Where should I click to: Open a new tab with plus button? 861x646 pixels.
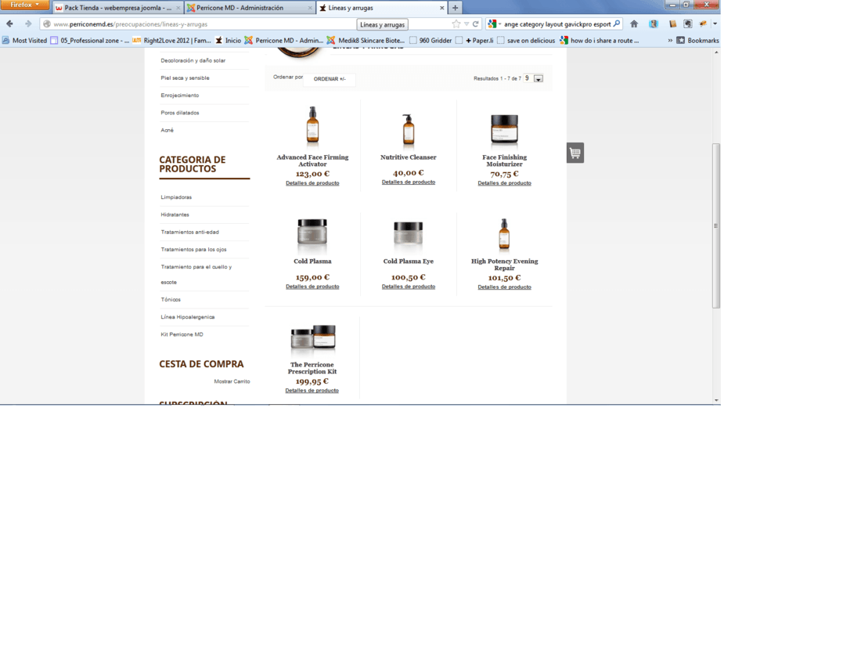click(455, 8)
